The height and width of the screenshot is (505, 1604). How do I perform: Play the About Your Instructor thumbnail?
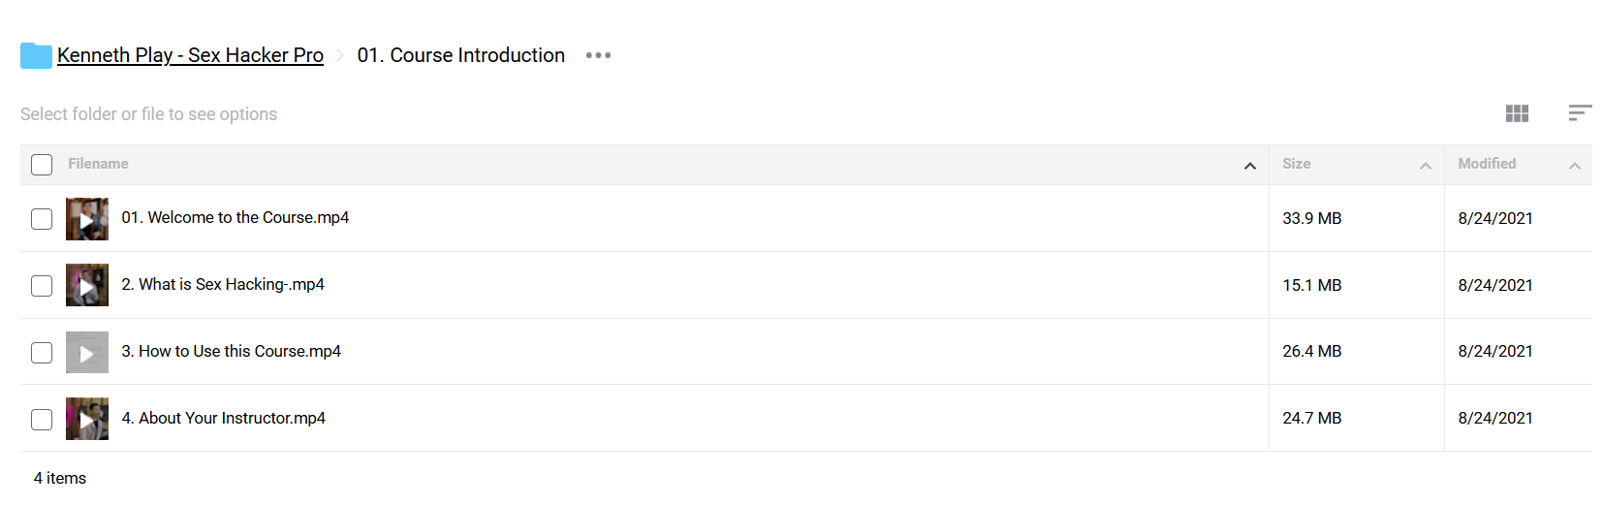pos(87,419)
